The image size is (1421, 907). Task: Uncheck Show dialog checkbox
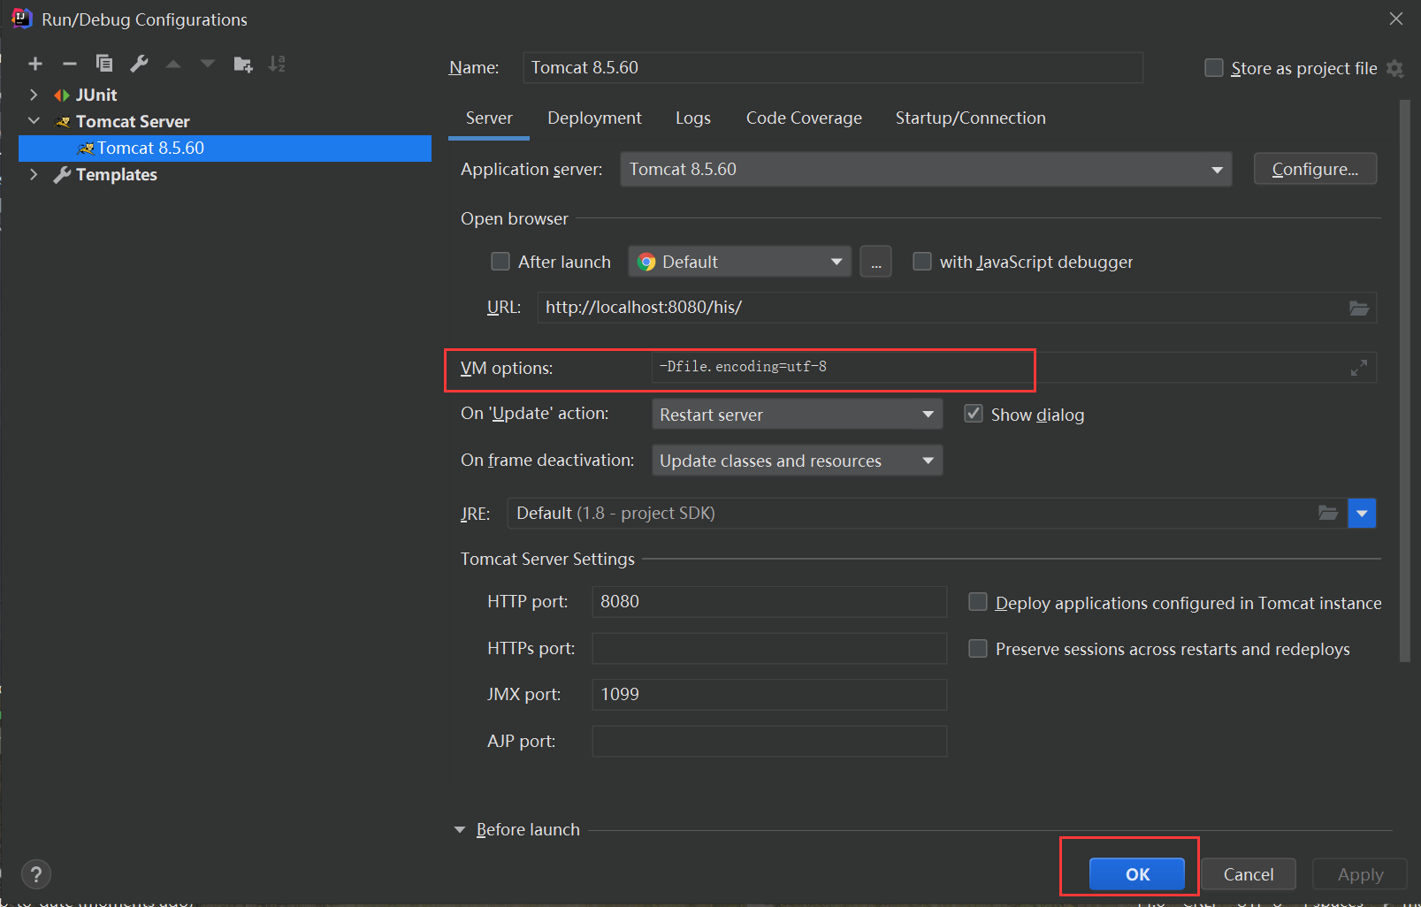click(x=974, y=414)
